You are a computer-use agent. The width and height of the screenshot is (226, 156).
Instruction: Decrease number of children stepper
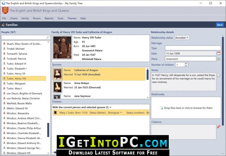click(x=186, y=66)
